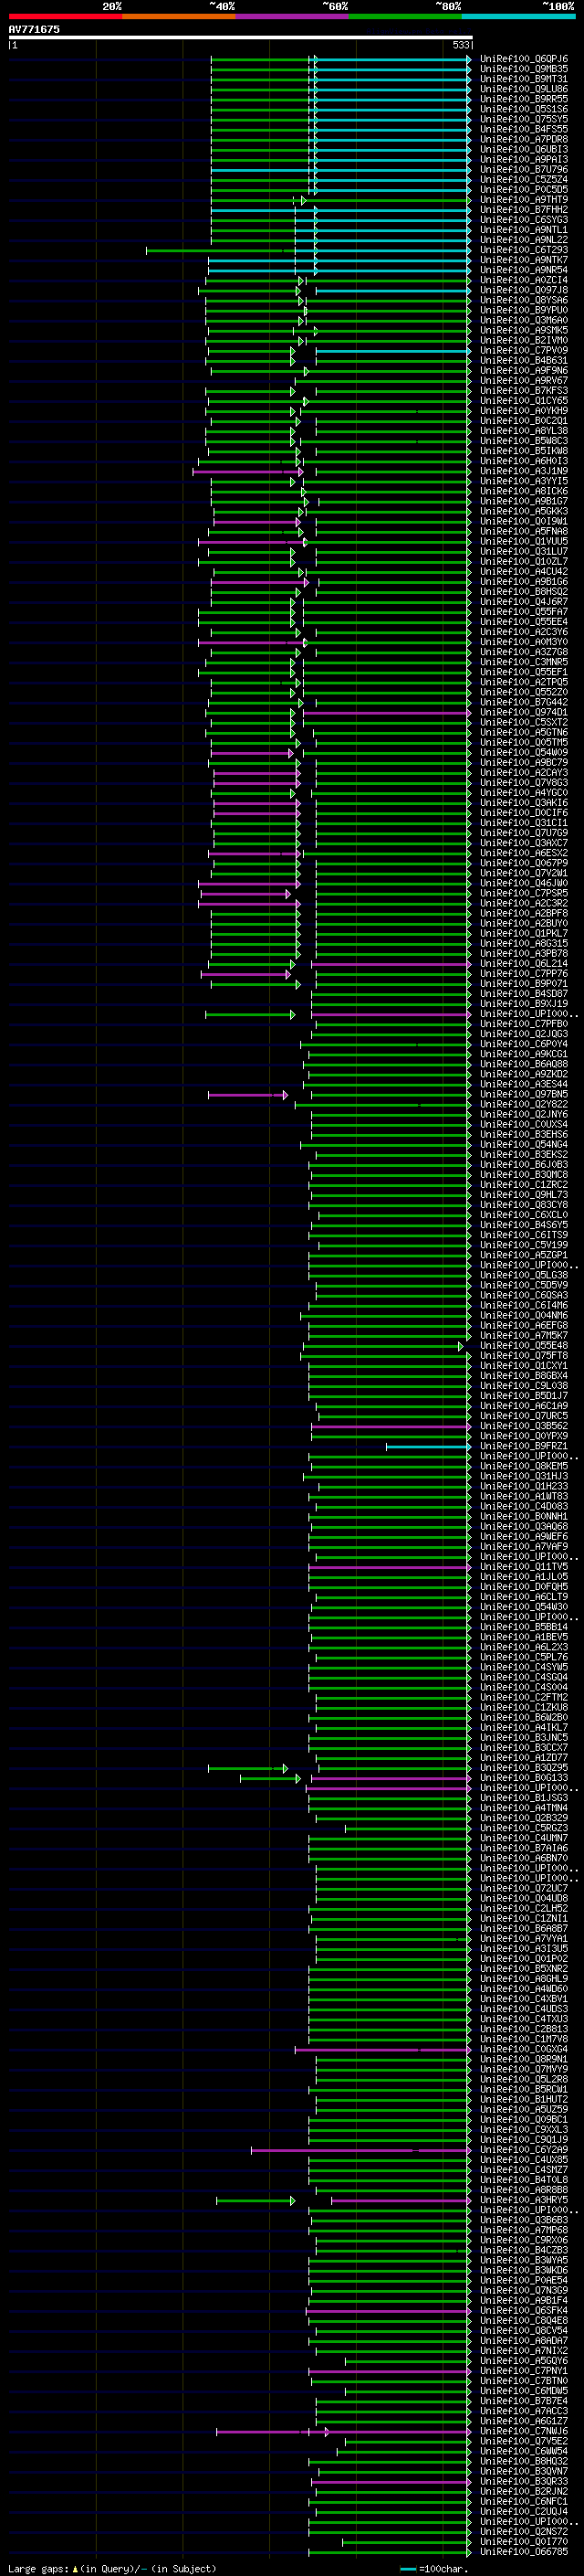Click query end position label 533
The width and height of the screenshot is (584, 2576).
[460, 45]
